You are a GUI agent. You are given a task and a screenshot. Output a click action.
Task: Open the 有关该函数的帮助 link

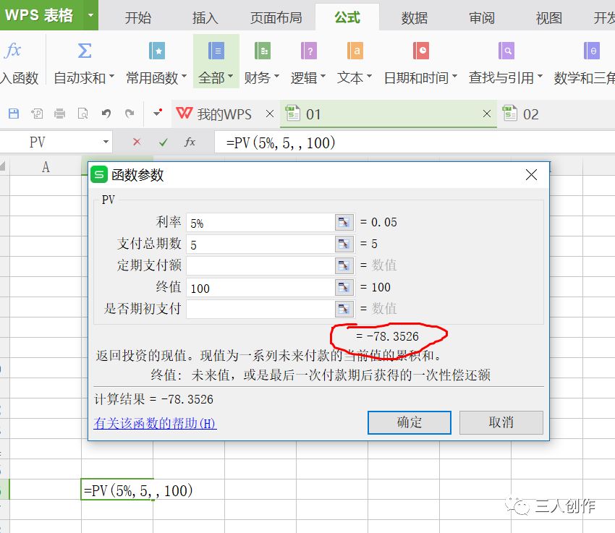tap(156, 424)
